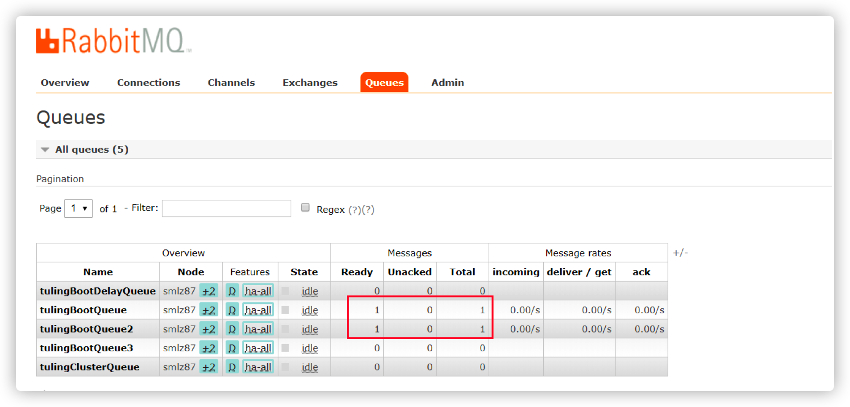Click the +2 mirrors badge for tulingBootQueue3
Screen dimensions: 850x407
click(x=209, y=348)
